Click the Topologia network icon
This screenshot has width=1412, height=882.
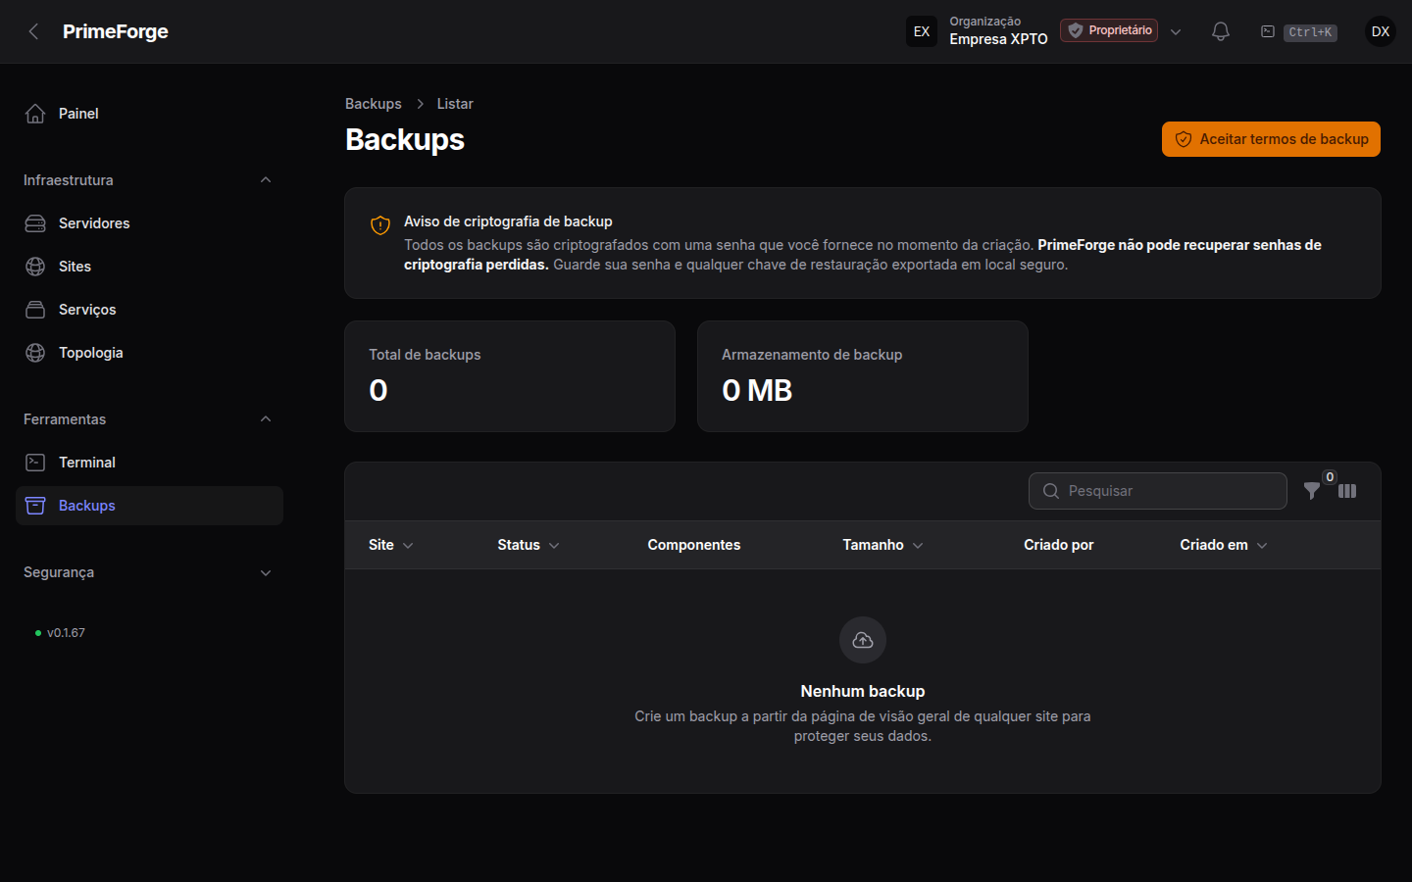[35, 353]
